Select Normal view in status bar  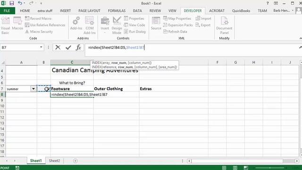tap(224, 168)
